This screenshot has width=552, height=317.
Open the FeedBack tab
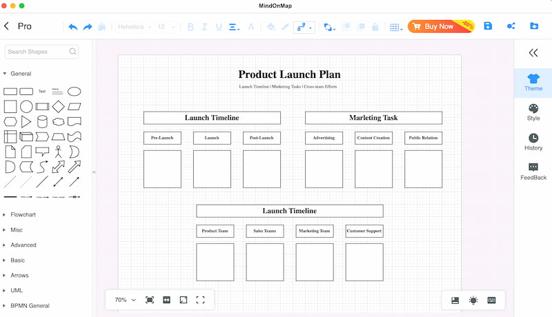coord(533,172)
